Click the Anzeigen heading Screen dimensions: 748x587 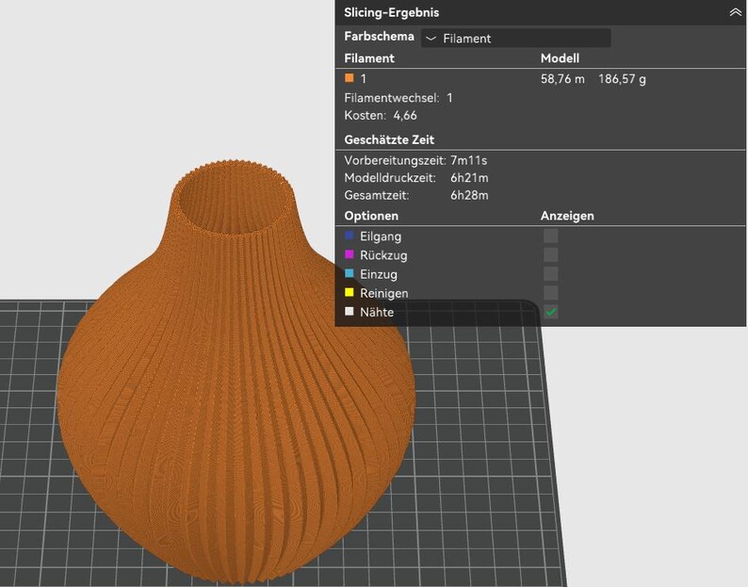pos(567,216)
